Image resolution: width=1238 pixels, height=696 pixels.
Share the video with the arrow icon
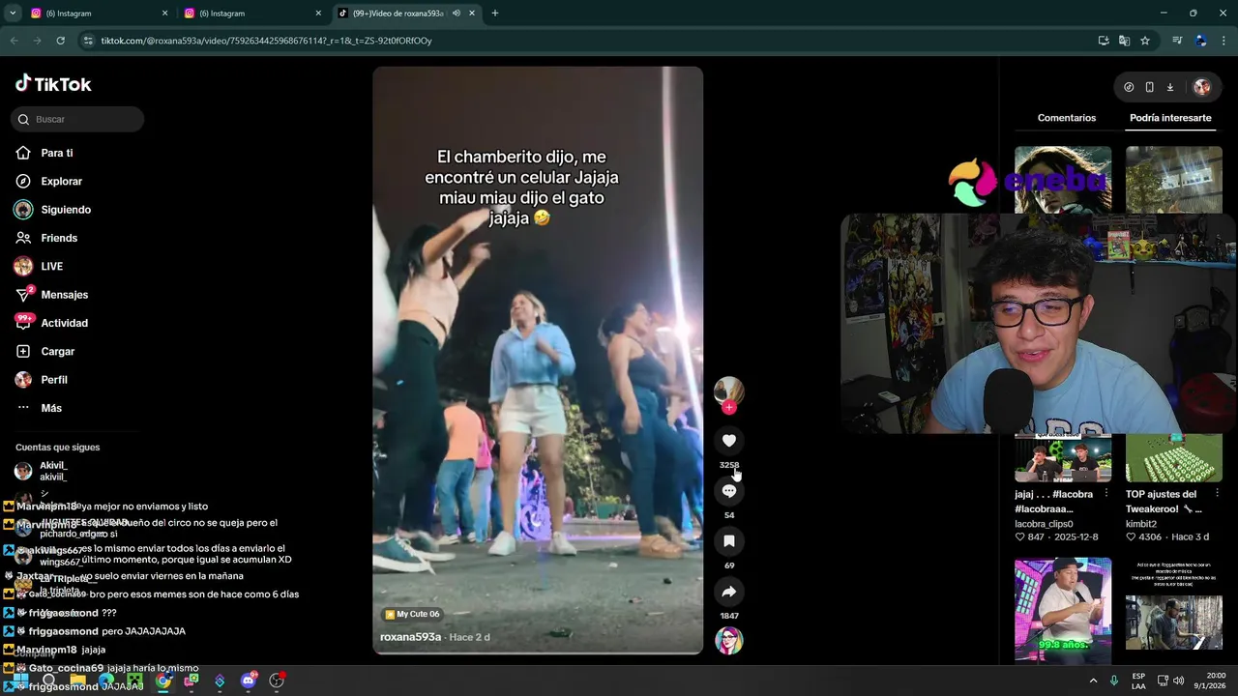point(729,592)
